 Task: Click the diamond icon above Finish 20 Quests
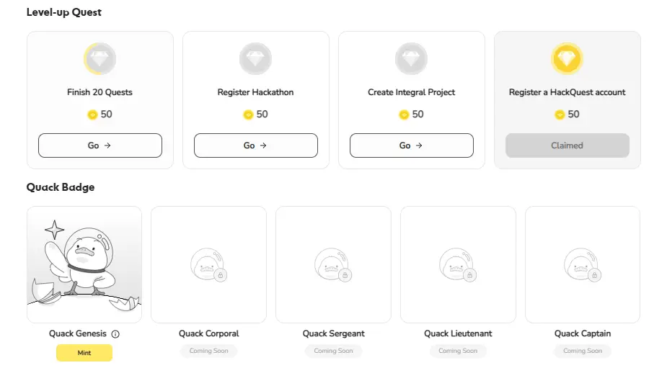click(100, 60)
